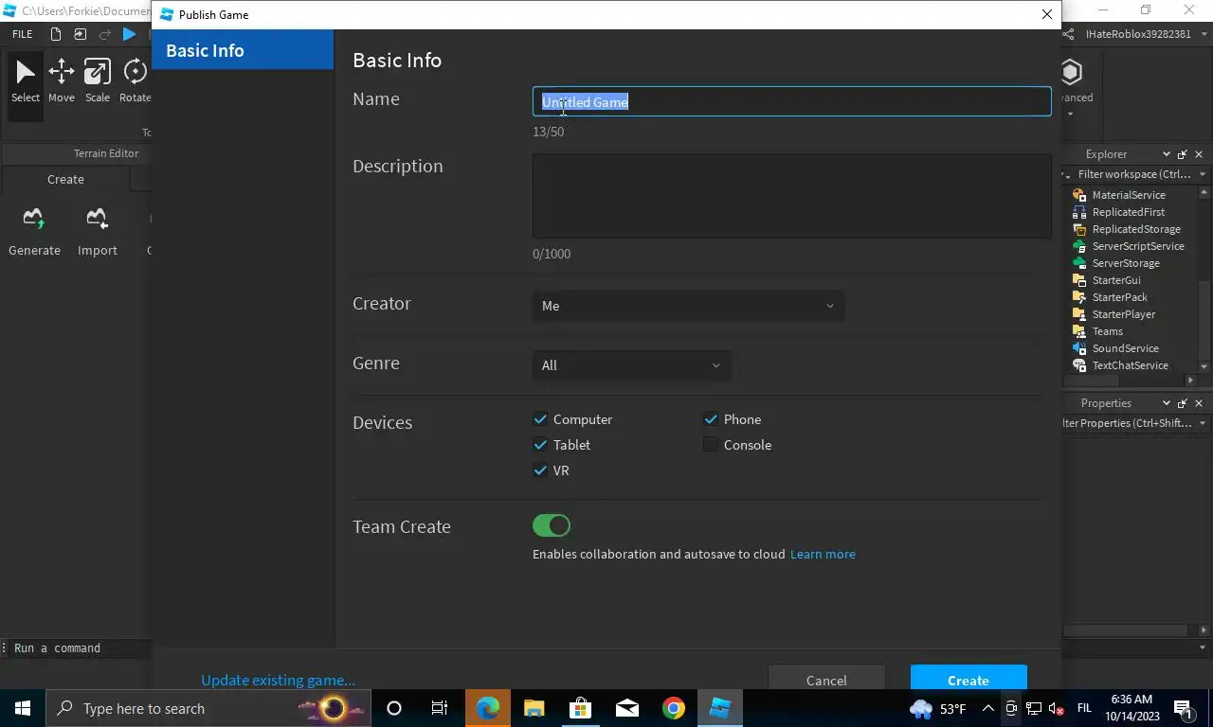This screenshot has height=727, width=1213.
Task: Click the game Name input field
Action: pyautogui.click(x=792, y=101)
